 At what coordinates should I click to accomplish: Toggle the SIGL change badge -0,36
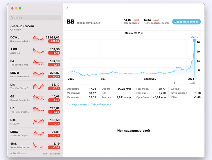[54, 147]
